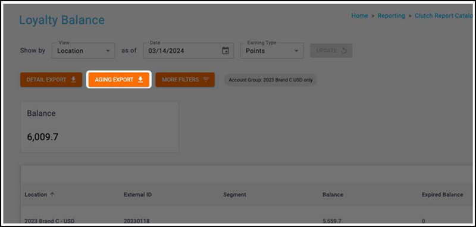The height and width of the screenshot is (227, 476).
Task: Go to the Home breadcrumb link
Action: point(360,16)
